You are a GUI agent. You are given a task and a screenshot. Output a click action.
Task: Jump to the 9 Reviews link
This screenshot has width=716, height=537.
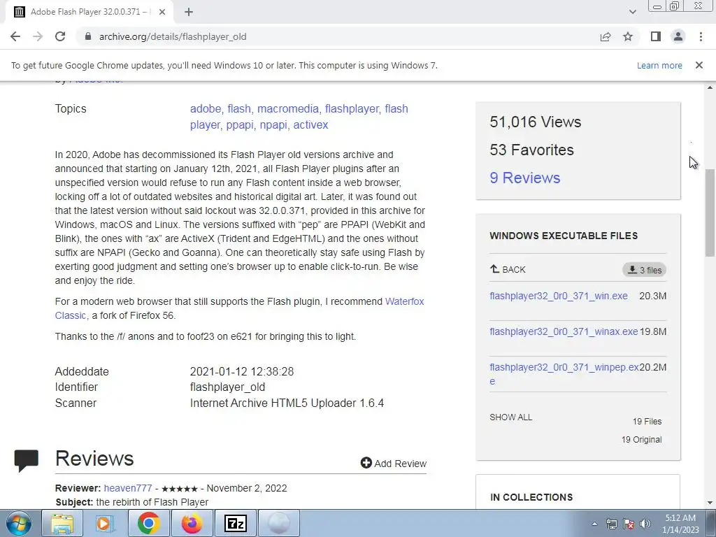point(524,178)
